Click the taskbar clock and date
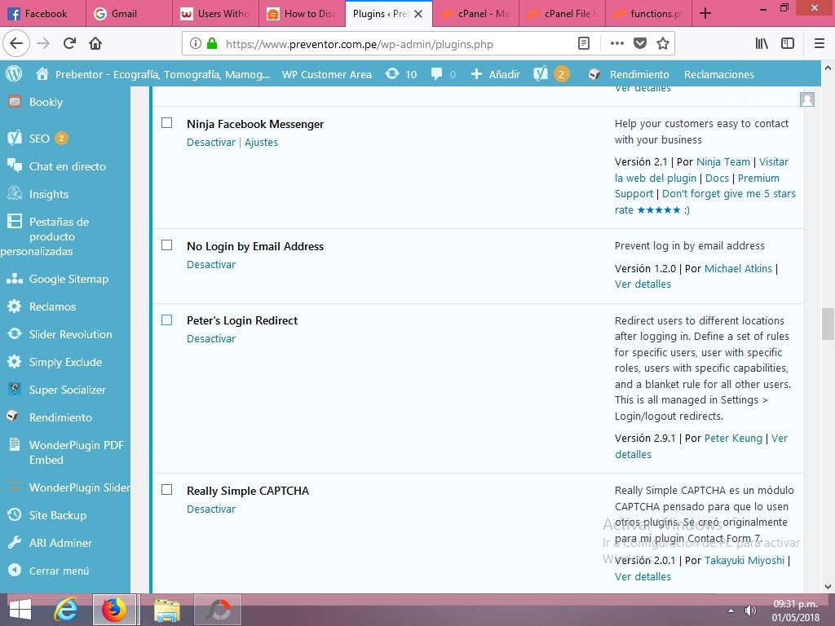This screenshot has height=626, width=835. coord(796,611)
